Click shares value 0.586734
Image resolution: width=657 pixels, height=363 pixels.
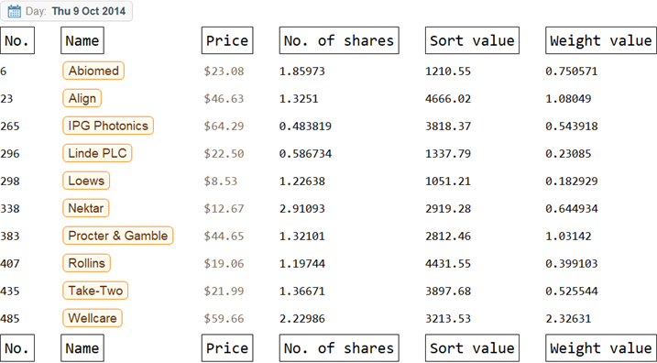pyautogui.click(x=305, y=154)
